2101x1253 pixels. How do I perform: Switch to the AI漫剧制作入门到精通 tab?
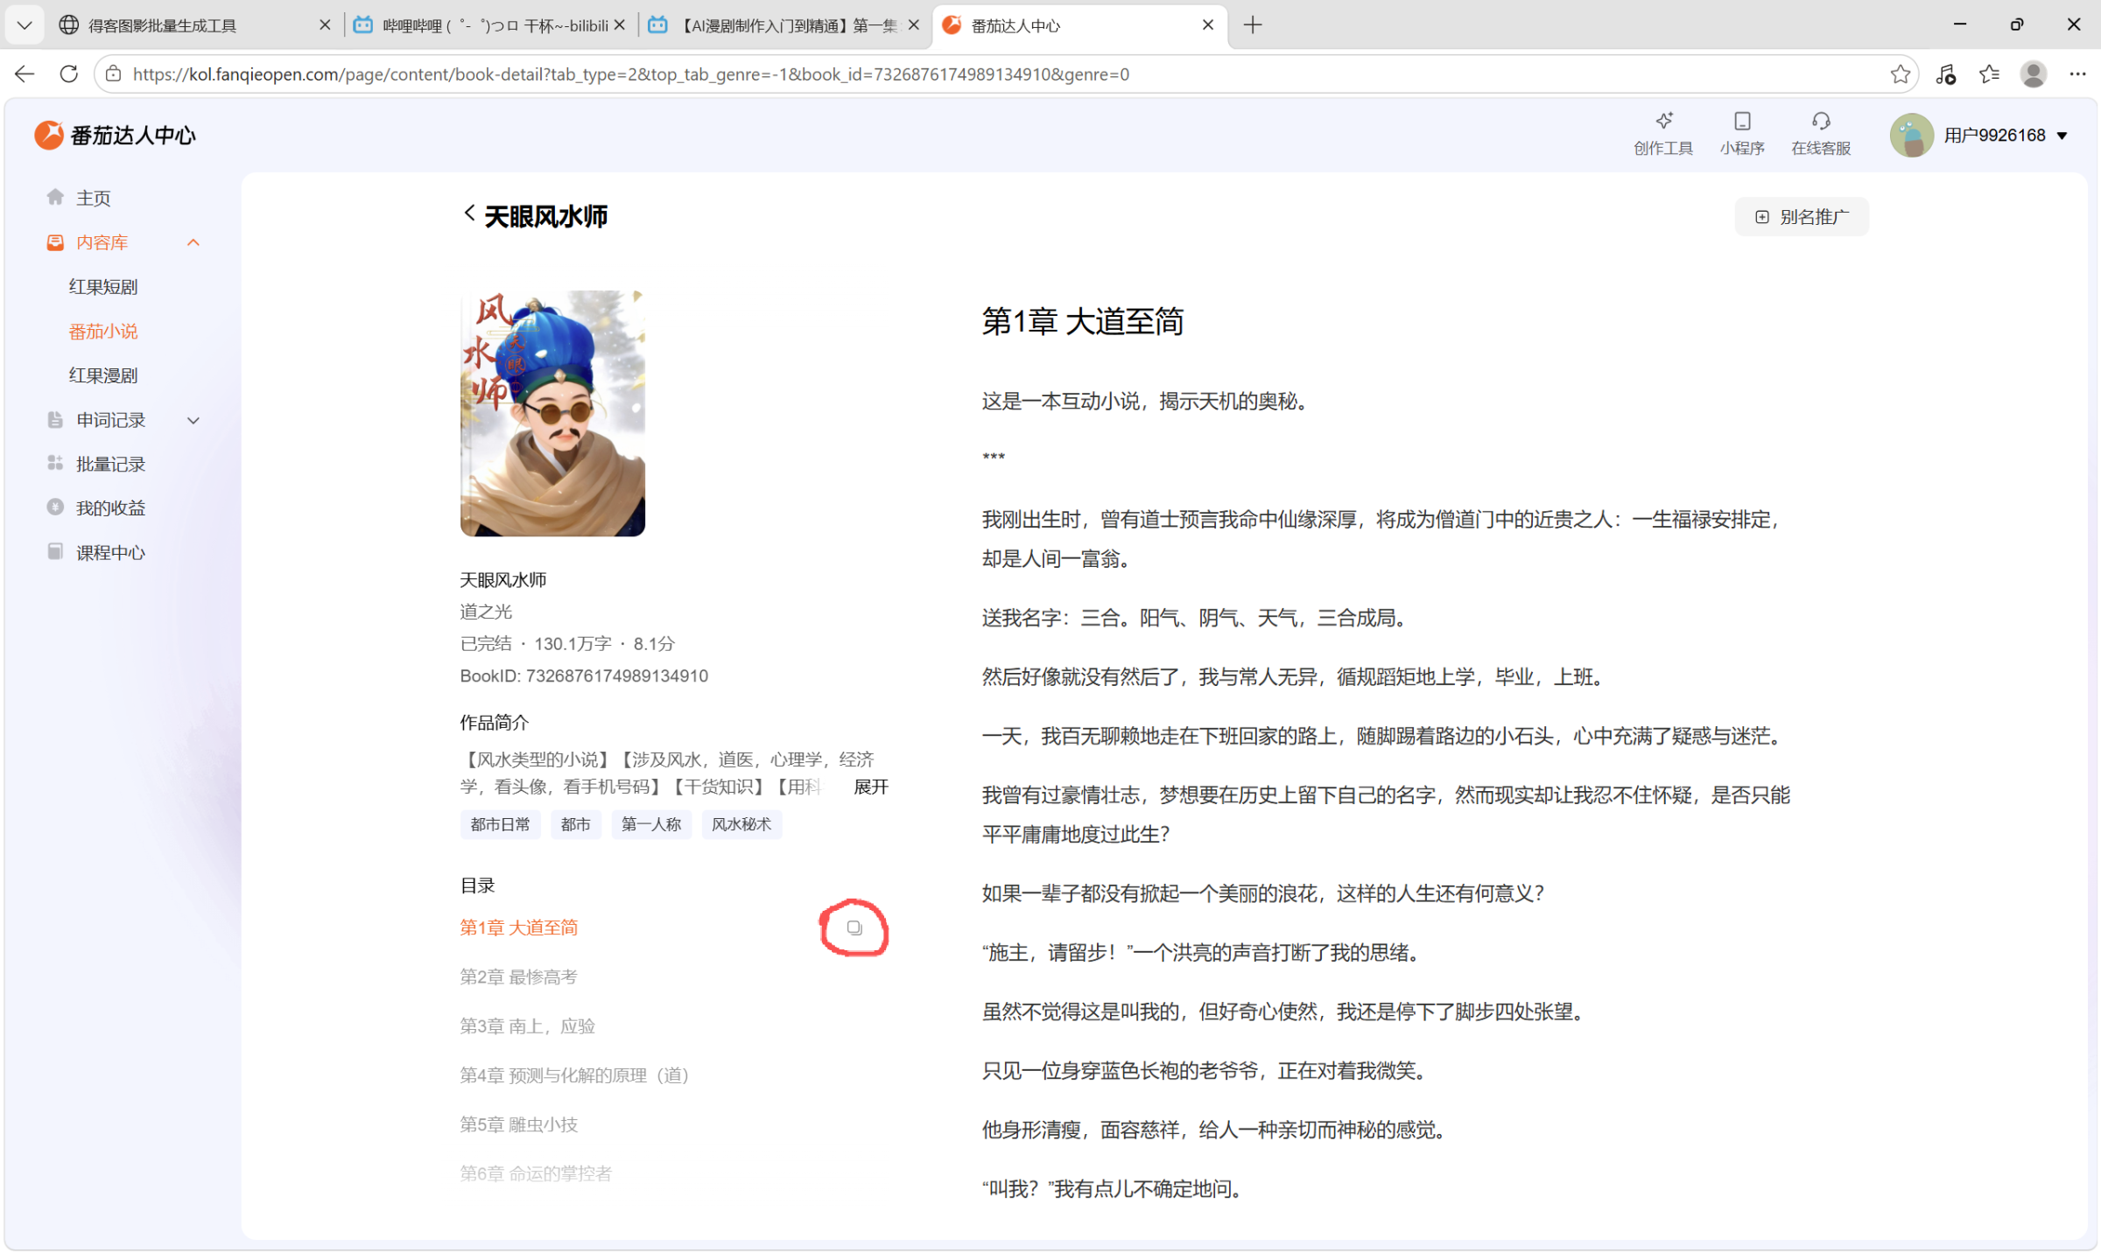tap(788, 25)
